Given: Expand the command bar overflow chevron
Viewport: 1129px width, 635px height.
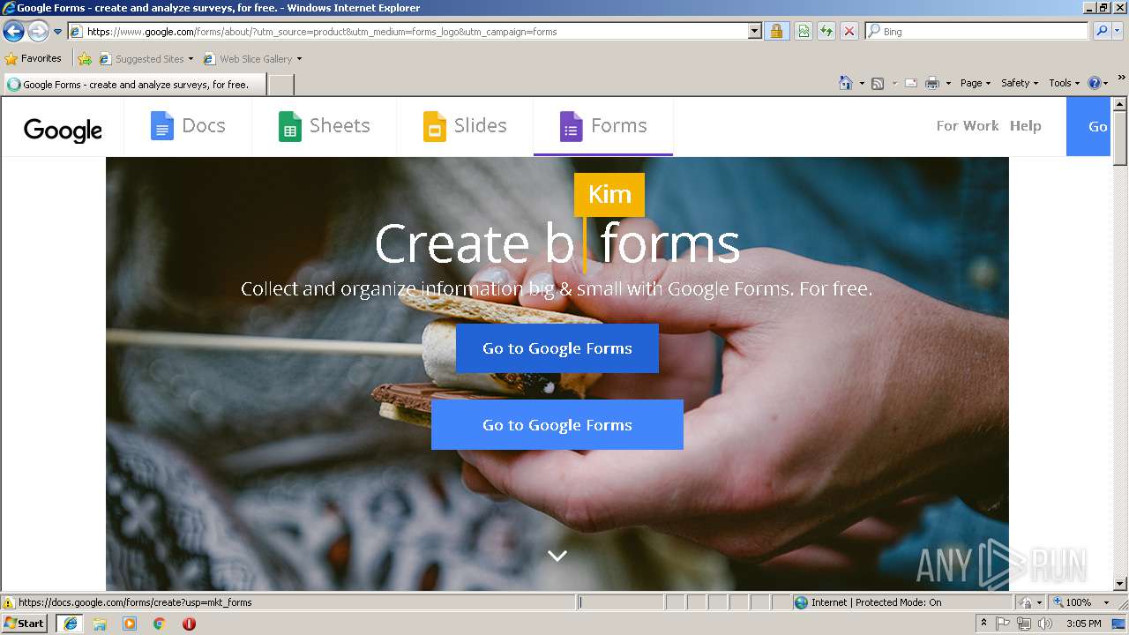Looking at the screenshot, I should point(1121,78).
